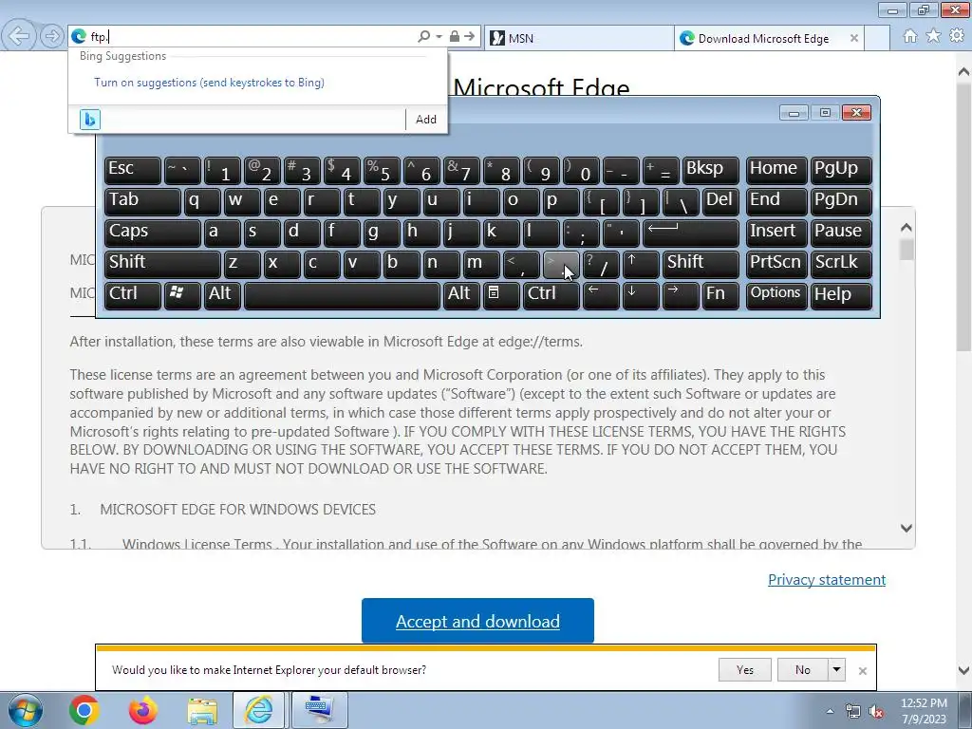Click the PrtScn key on on-screen keyboard
The image size is (972, 729).
coord(776,264)
